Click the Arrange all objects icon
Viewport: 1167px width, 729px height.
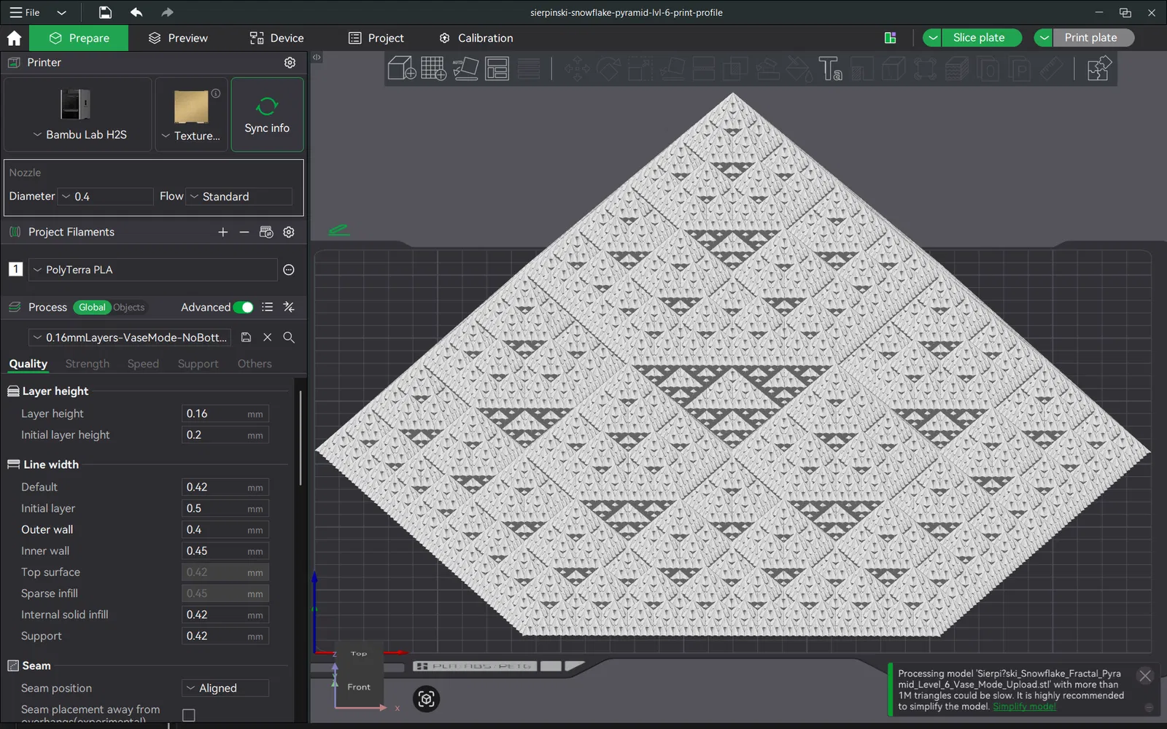pos(497,69)
